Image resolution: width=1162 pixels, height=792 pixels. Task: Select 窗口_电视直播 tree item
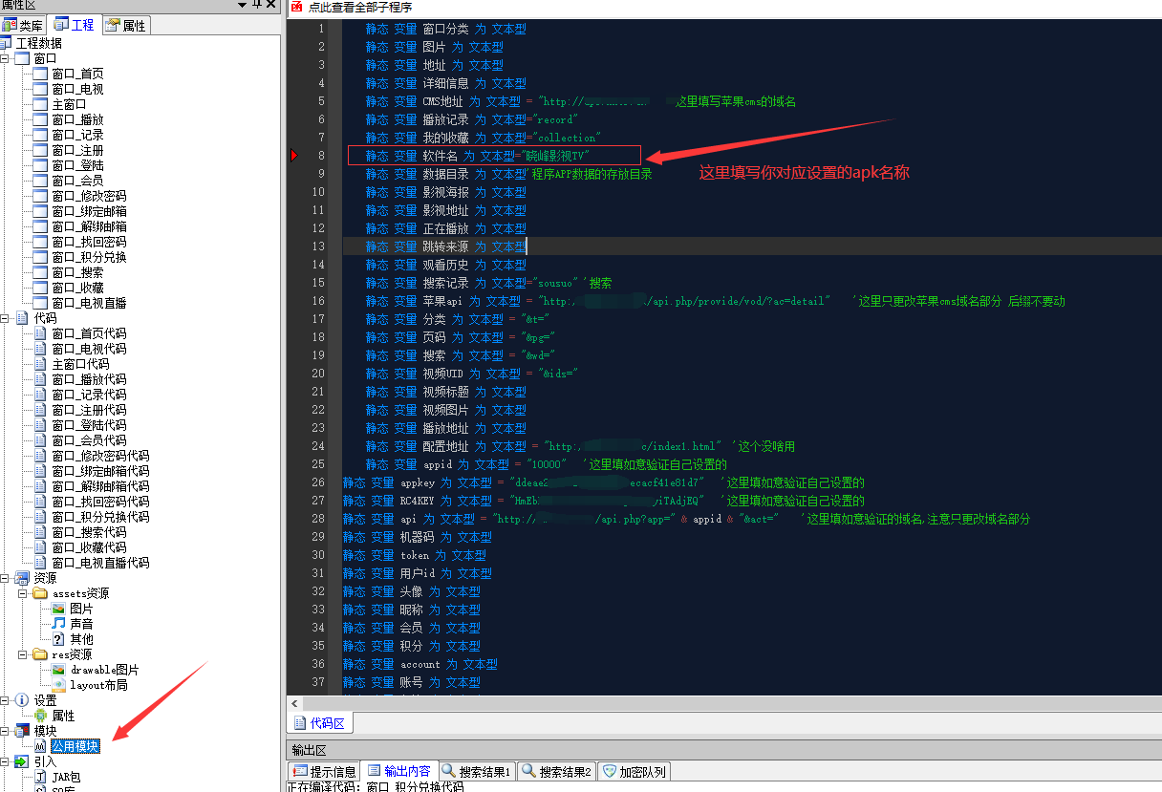coord(89,303)
